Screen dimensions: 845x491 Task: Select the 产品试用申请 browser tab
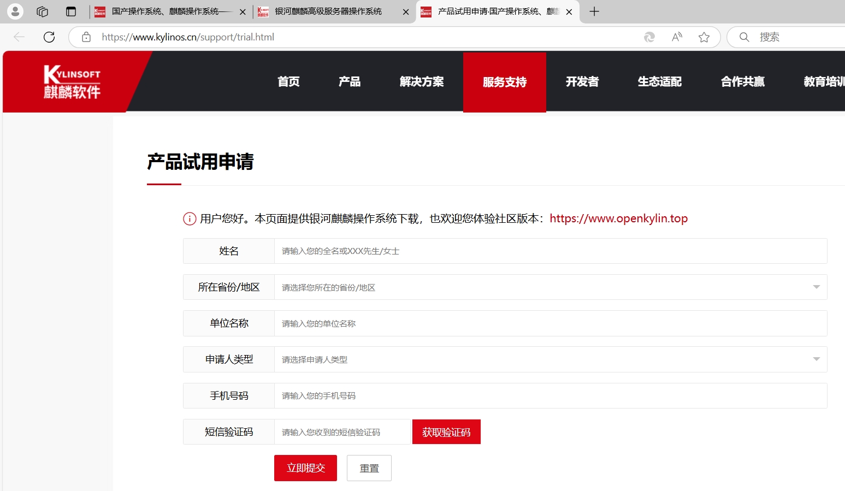(497, 11)
